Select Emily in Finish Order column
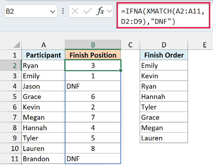 tap(164, 65)
